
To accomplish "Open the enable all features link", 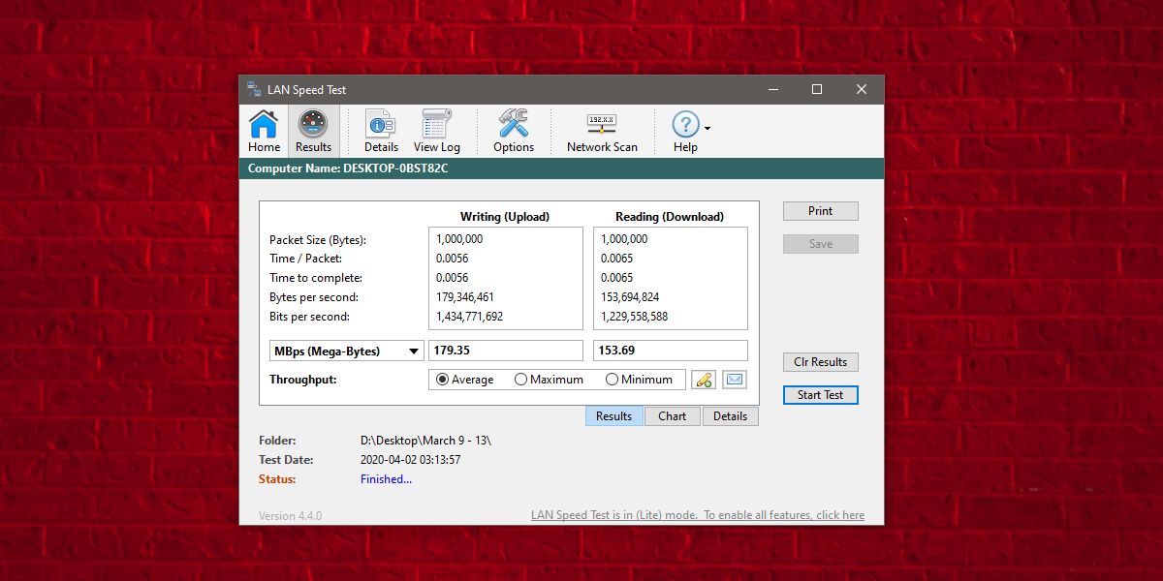I will tap(698, 515).
